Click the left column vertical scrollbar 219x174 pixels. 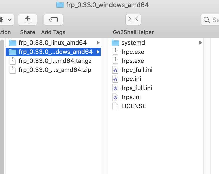point(2,106)
